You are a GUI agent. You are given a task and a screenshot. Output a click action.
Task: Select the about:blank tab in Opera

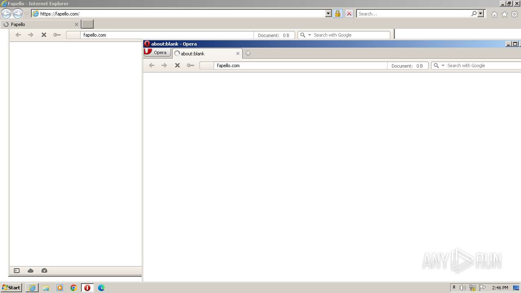207,53
